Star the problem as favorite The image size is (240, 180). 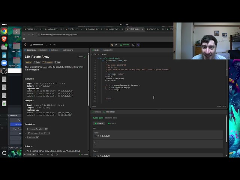[48, 154]
